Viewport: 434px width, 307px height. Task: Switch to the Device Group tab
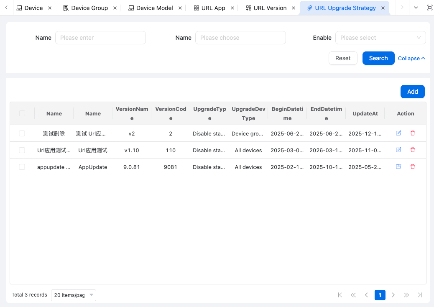(x=89, y=8)
